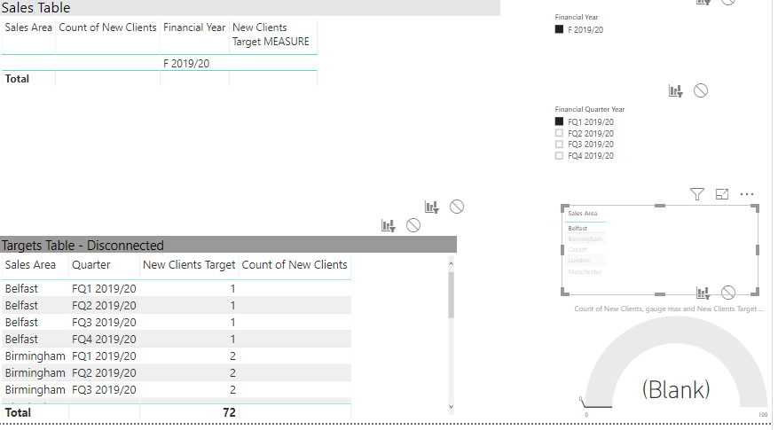Select Manchester in Sales Area slicer

pyautogui.click(x=585, y=272)
